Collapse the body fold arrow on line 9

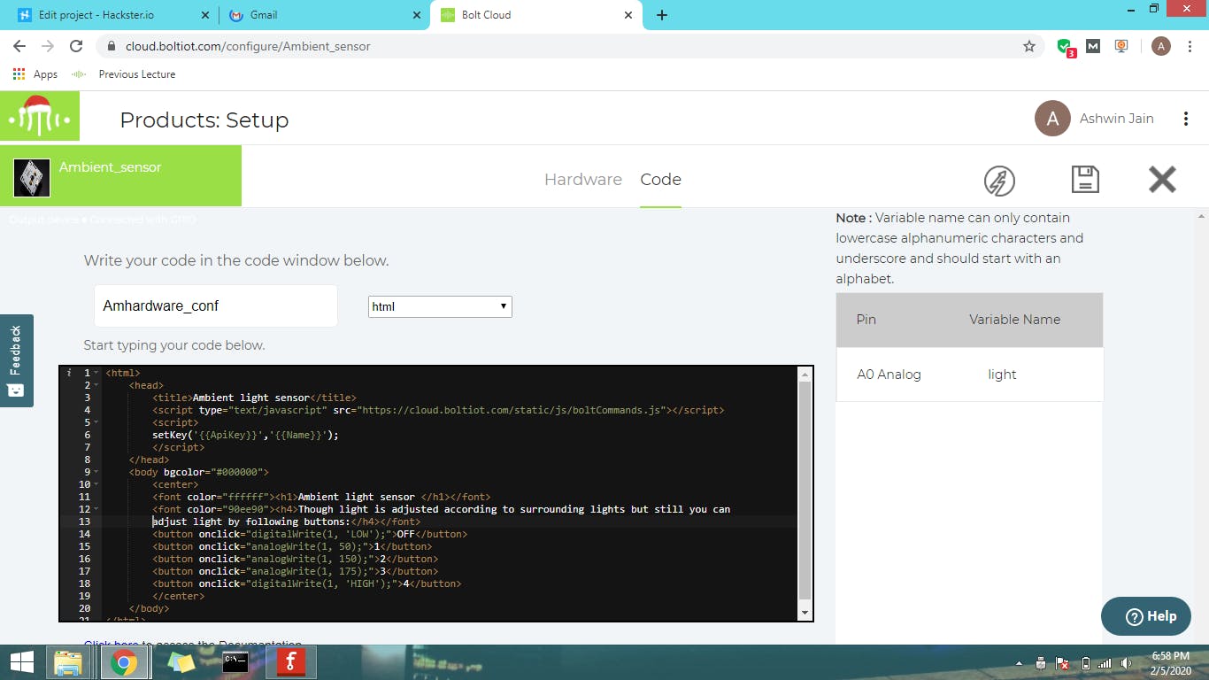96,473
